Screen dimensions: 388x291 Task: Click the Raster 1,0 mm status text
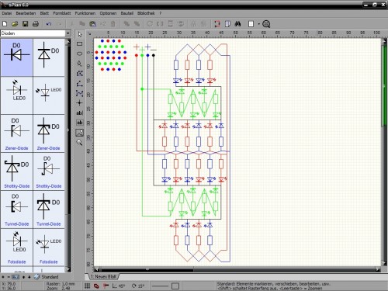tap(61, 284)
